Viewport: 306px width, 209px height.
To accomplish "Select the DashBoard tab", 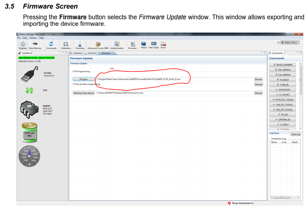I will [25, 53].
